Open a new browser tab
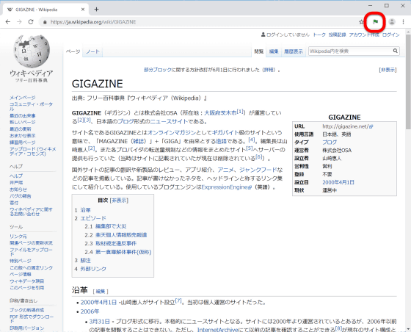 click(96, 9)
